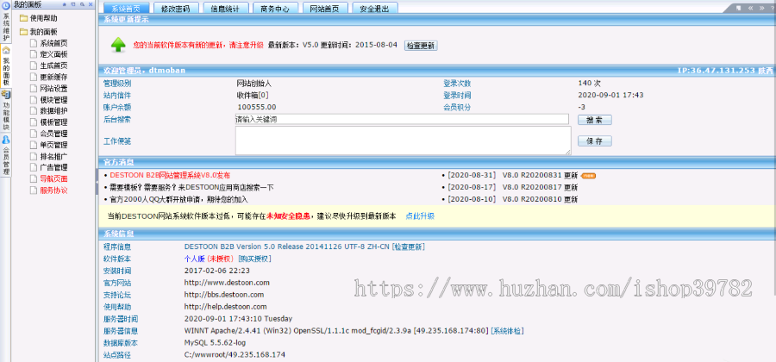Click the double right arrow icon
Screen dimensions: 776x362
pos(761,8)
